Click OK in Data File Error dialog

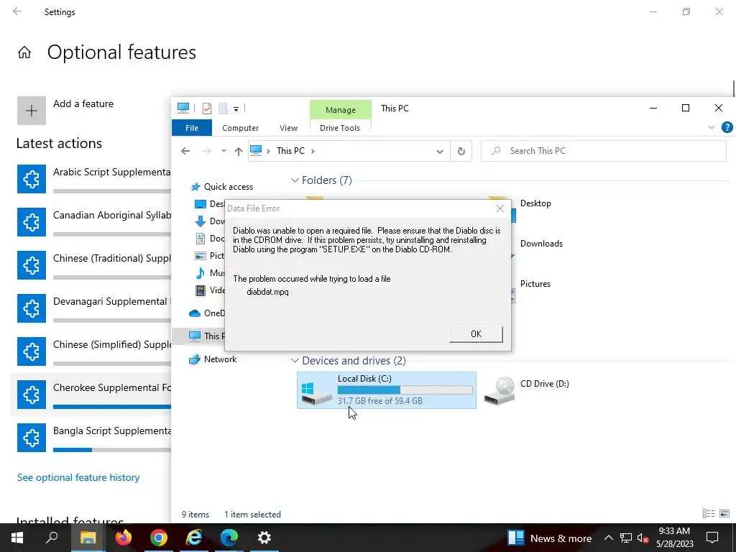pyautogui.click(x=476, y=333)
